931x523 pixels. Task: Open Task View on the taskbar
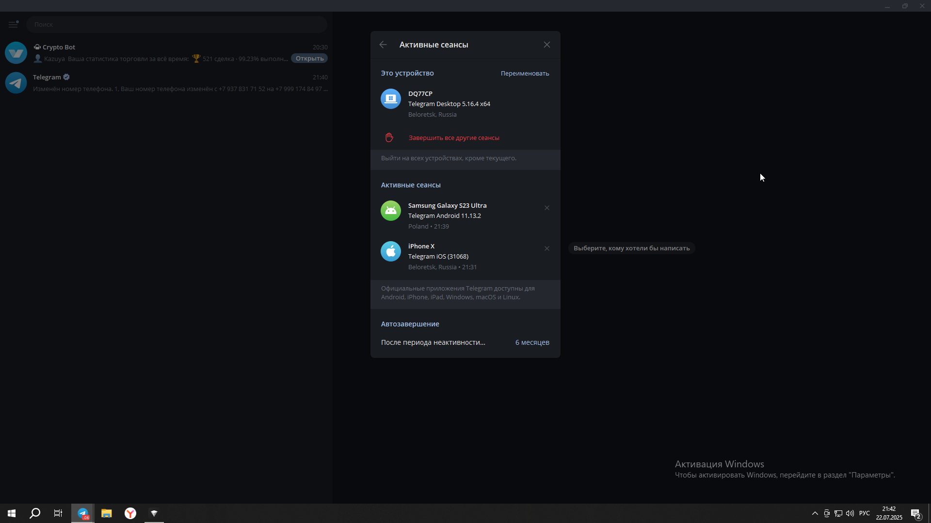tap(58, 513)
